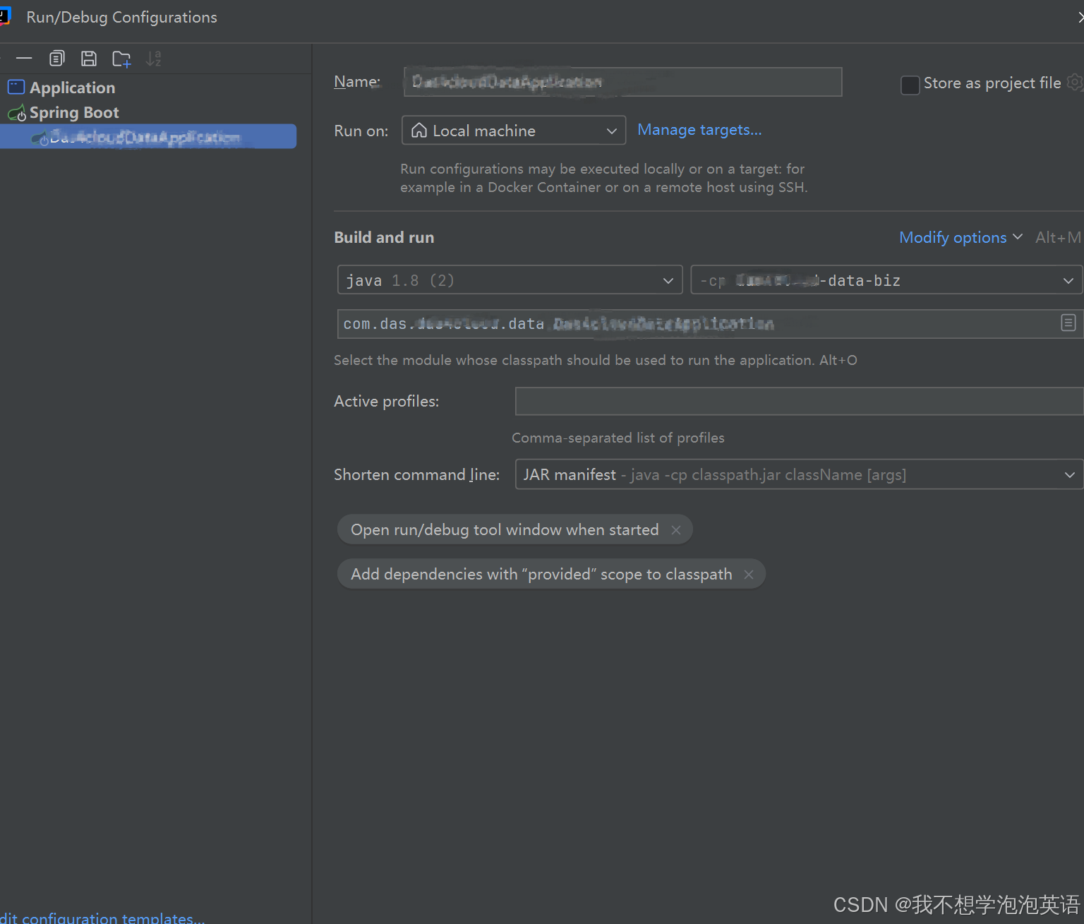Open the Run on target dropdown

[611, 131]
